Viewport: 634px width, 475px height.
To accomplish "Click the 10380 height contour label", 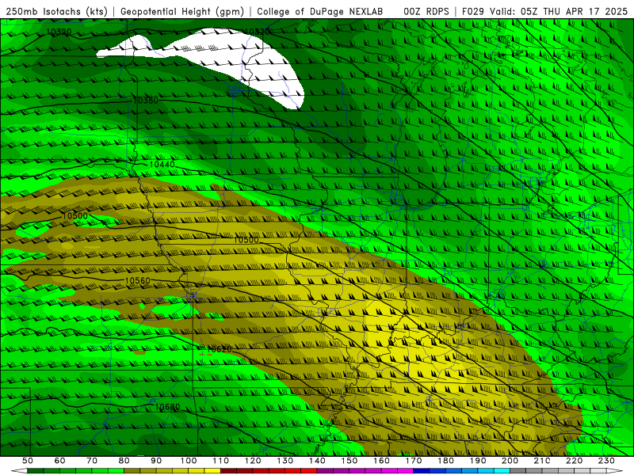I will pyautogui.click(x=146, y=101).
